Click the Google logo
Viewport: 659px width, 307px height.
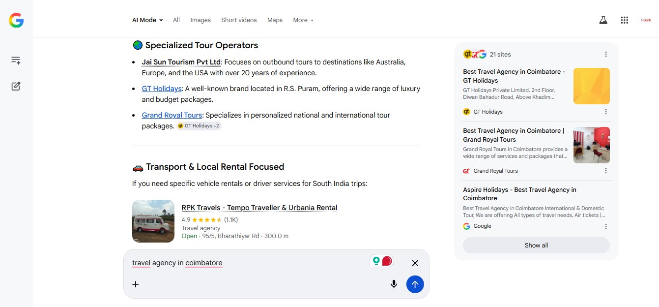16,20
